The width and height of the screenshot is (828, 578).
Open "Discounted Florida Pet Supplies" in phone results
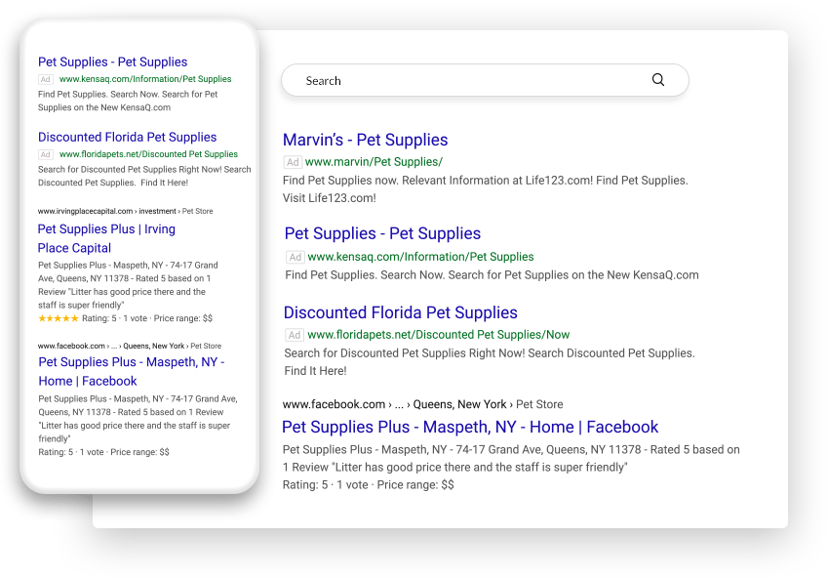(x=127, y=137)
